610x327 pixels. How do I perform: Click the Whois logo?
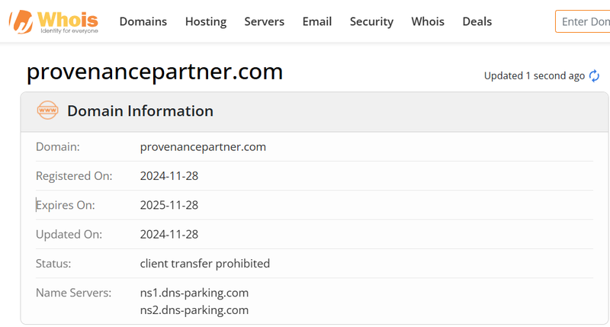(x=53, y=22)
